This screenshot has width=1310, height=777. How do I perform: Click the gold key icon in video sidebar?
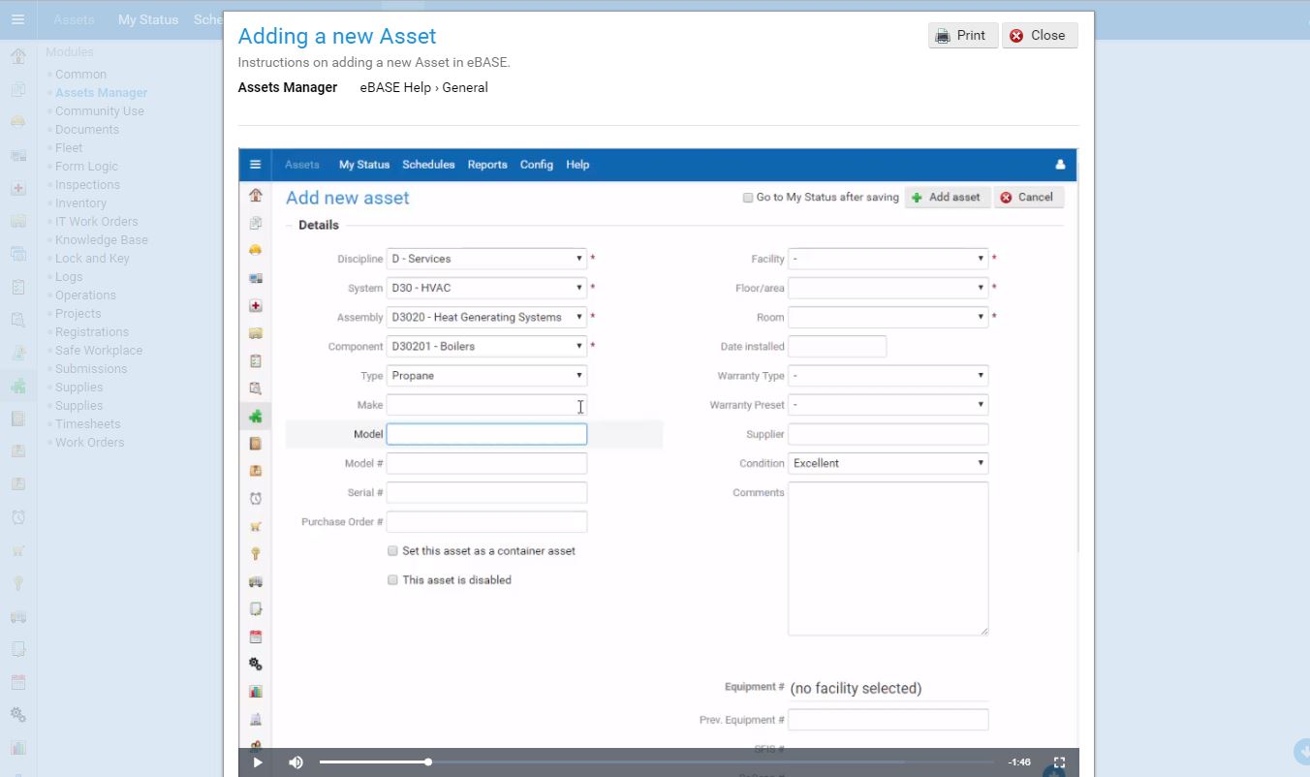255,554
